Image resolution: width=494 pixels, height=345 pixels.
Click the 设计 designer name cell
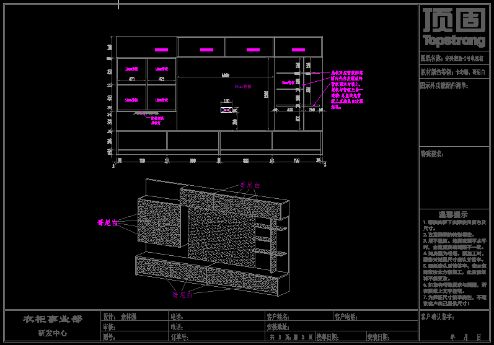click(135, 317)
